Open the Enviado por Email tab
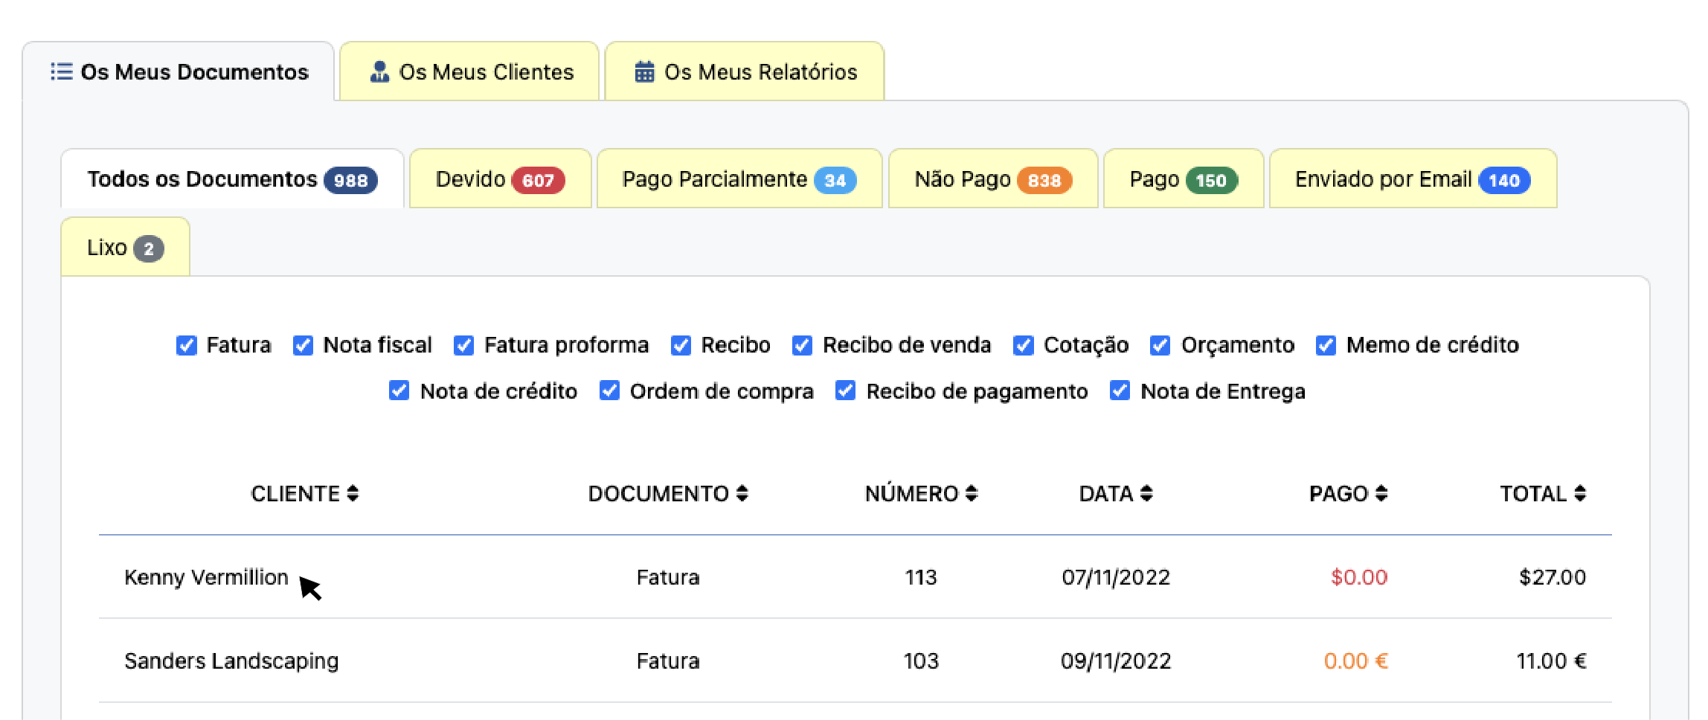 pyautogui.click(x=1413, y=179)
